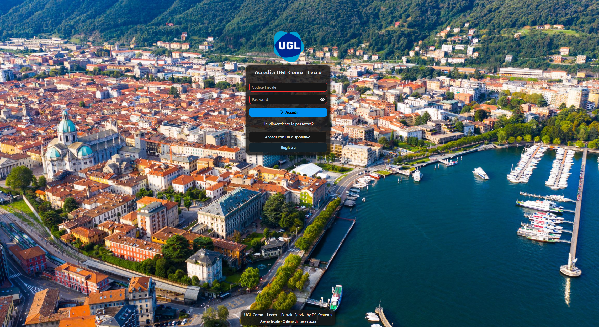Click the Registra button

pyautogui.click(x=288, y=148)
